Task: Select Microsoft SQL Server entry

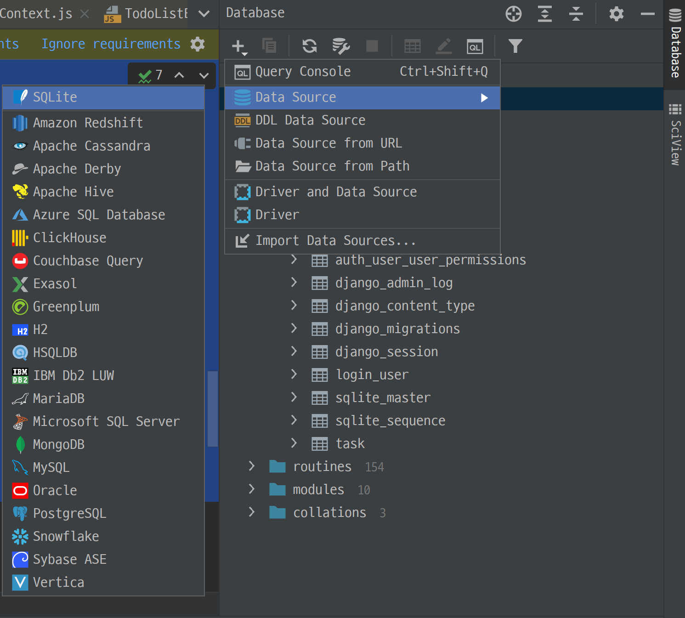Action: pos(103,422)
